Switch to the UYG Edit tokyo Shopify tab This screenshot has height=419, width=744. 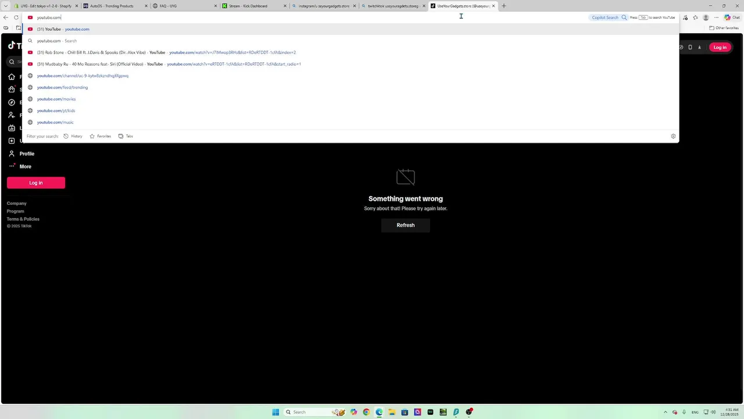[45, 6]
